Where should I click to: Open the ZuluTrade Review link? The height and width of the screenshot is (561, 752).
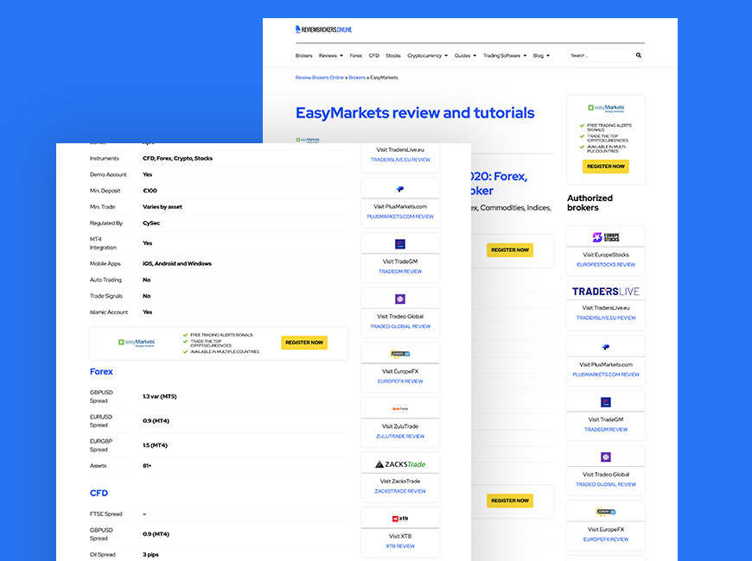(400, 437)
